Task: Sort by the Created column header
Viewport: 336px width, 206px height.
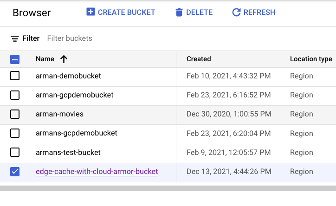Action: coord(199,59)
